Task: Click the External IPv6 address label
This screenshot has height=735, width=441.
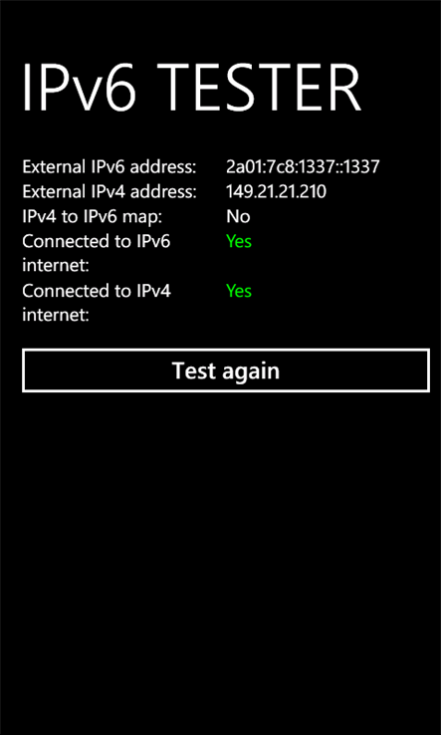Action: pos(110,167)
